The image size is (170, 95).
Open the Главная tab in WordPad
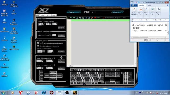[142, 5]
